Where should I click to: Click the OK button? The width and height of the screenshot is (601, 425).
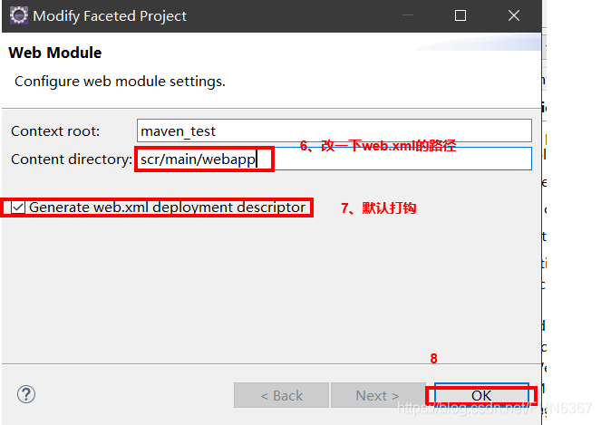481,395
